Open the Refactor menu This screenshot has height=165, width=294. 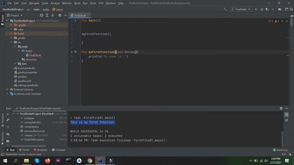click(67, 3)
